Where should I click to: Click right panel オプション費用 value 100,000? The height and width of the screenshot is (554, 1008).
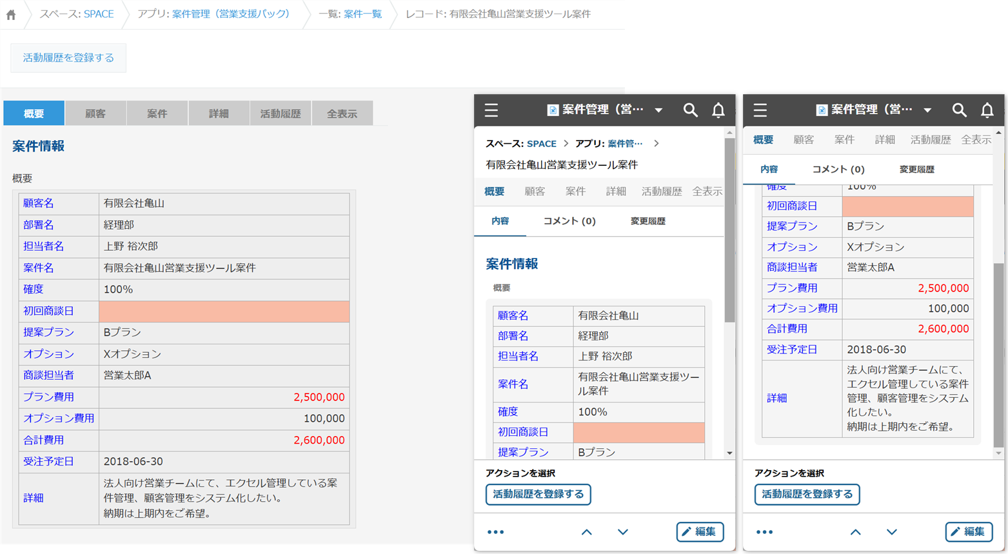948,309
